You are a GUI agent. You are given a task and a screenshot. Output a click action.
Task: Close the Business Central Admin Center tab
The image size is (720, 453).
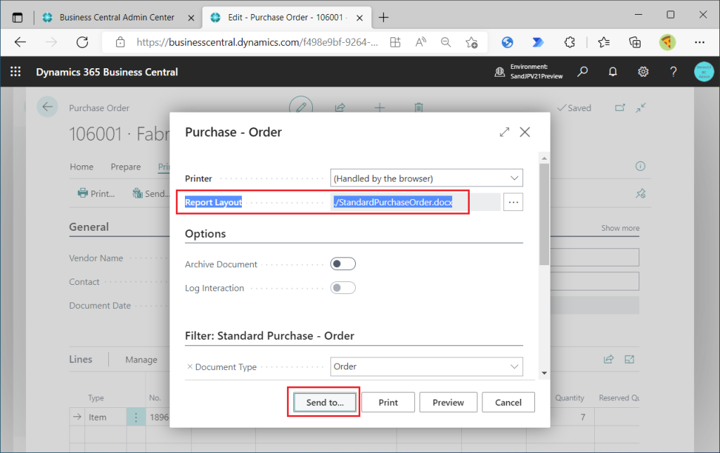click(x=191, y=18)
